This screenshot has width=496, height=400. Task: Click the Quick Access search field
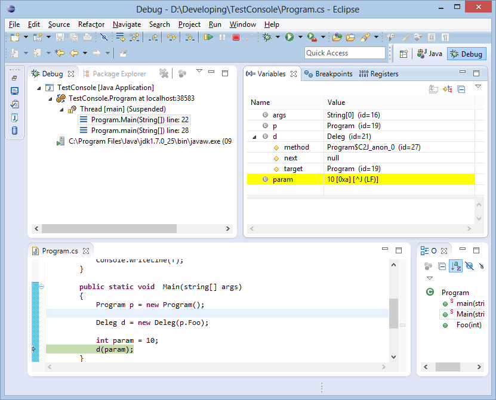pyautogui.click(x=344, y=53)
